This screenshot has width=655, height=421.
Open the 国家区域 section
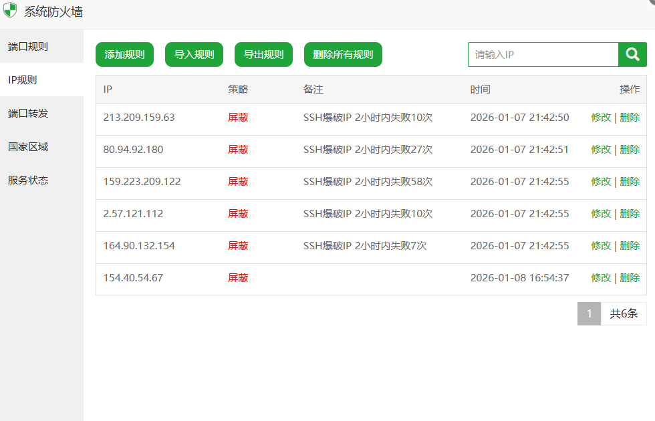click(28, 147)
